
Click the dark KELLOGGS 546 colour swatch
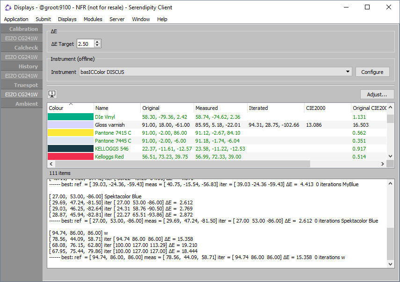point(70,149)
